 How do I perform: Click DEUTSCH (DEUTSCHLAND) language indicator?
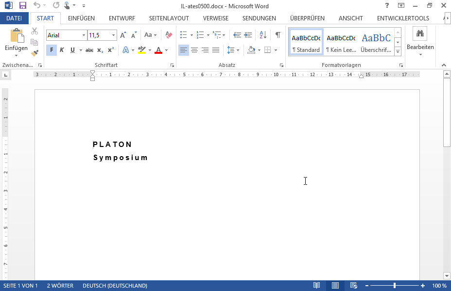[x=115, y=286]
